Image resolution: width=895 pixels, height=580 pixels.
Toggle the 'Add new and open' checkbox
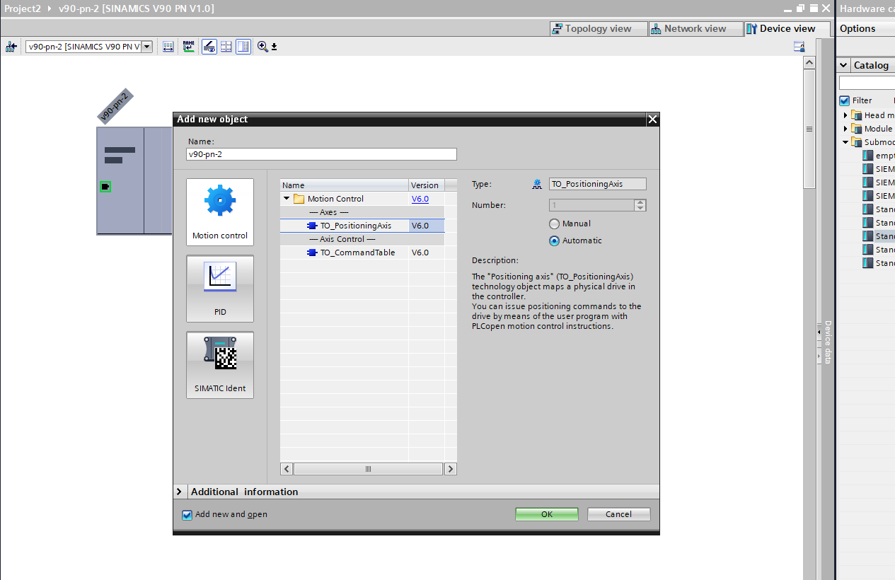187,515
